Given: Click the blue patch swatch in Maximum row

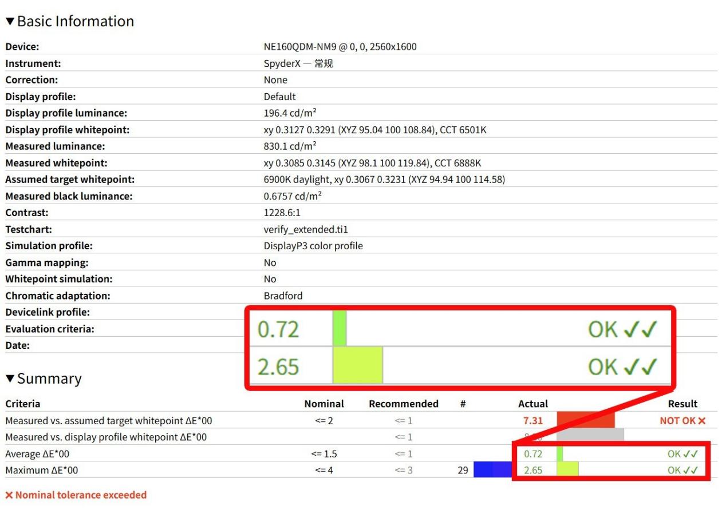Looking at the screenshot, I should tap(492, 471).
